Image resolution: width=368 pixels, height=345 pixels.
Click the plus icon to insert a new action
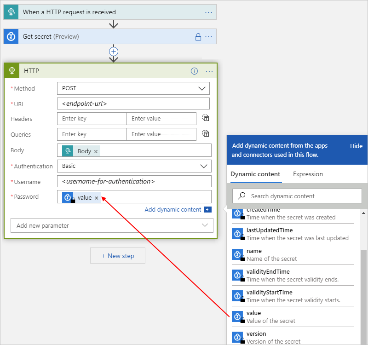pyautogui.click(x=113, y=51)
